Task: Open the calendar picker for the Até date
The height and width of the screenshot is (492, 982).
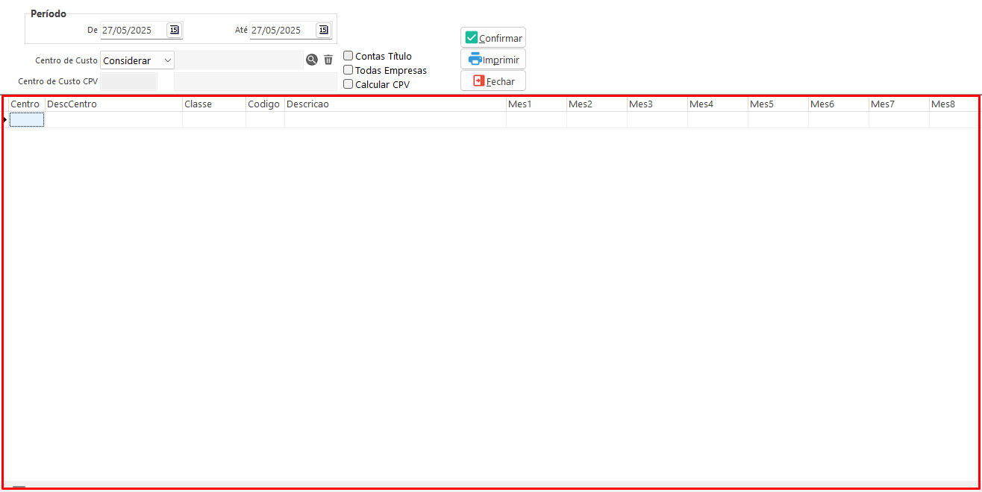Action: coord(323,30)
